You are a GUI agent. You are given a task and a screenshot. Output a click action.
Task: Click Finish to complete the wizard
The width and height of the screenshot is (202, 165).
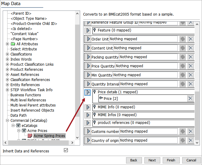click(x=171, y=160)
